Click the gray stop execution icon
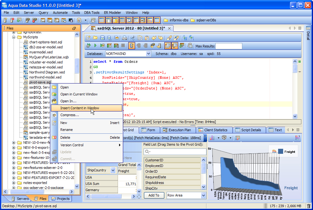313x210 pixels. [123, 46]
